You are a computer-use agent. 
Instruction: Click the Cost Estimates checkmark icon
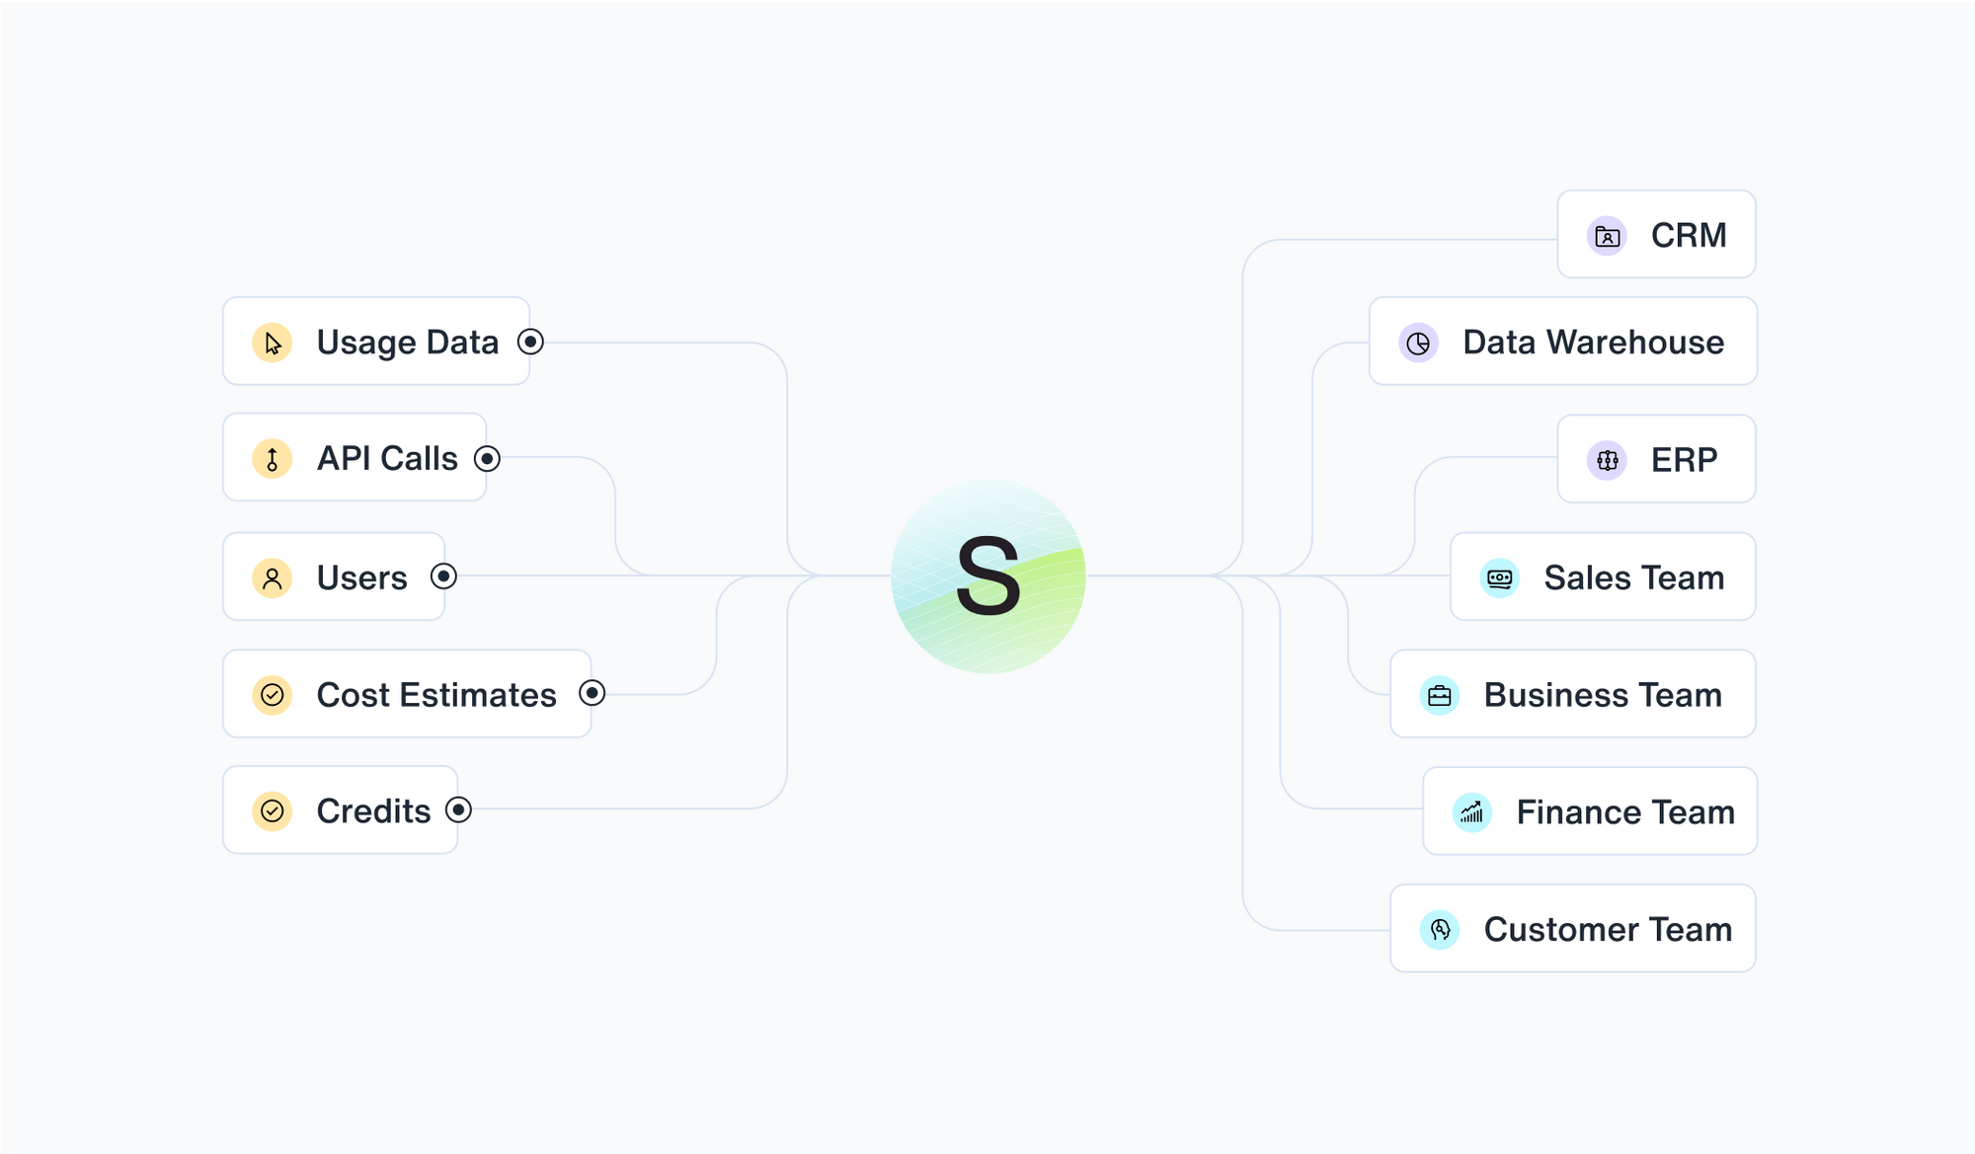pos(273,695)
